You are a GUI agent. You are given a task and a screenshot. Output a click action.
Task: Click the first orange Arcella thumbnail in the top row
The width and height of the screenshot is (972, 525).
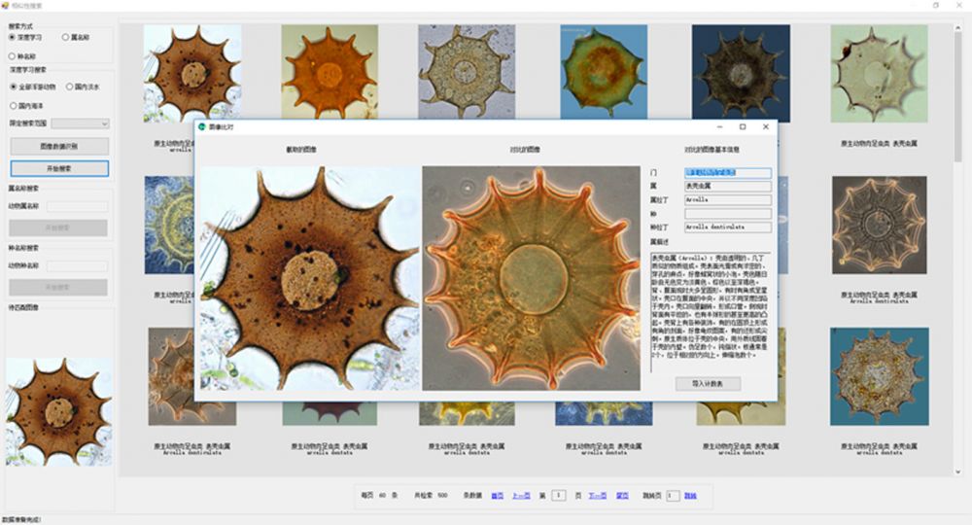click(192, 73)
